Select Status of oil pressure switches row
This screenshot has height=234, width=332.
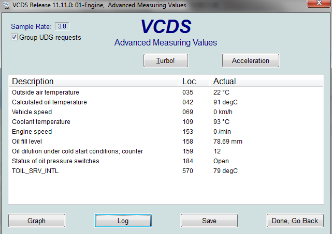click(166, 161)
